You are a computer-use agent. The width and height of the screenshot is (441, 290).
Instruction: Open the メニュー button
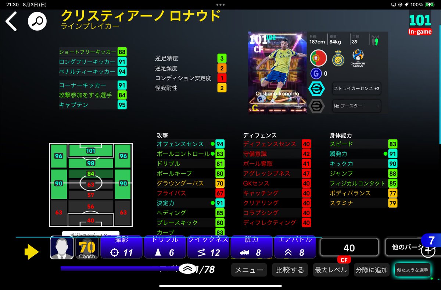[x=249, y=270]
